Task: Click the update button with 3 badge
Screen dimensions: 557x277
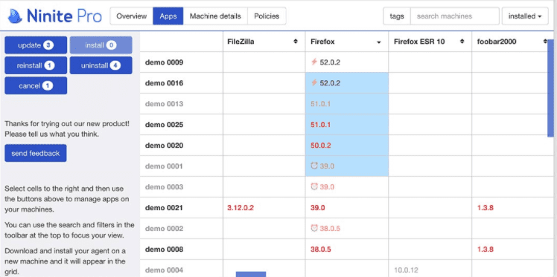Action: coord(36,45)
